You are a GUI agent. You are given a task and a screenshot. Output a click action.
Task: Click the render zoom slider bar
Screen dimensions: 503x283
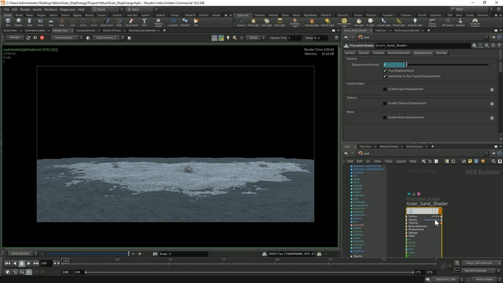click(x=87, y=254)
